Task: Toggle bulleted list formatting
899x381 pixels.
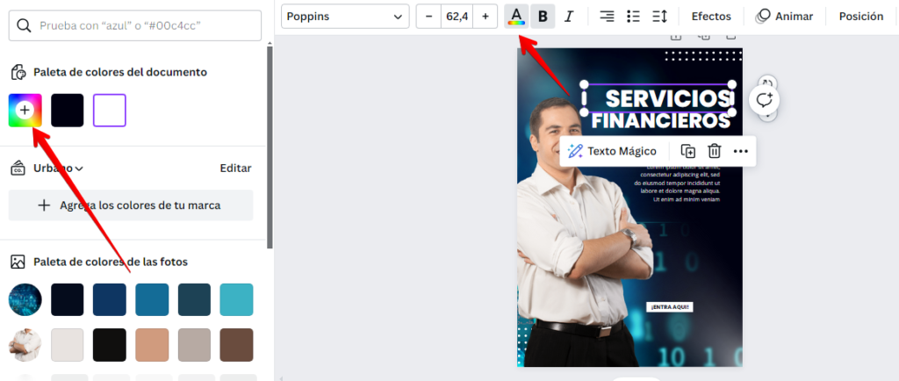Action: coord(633,17)
